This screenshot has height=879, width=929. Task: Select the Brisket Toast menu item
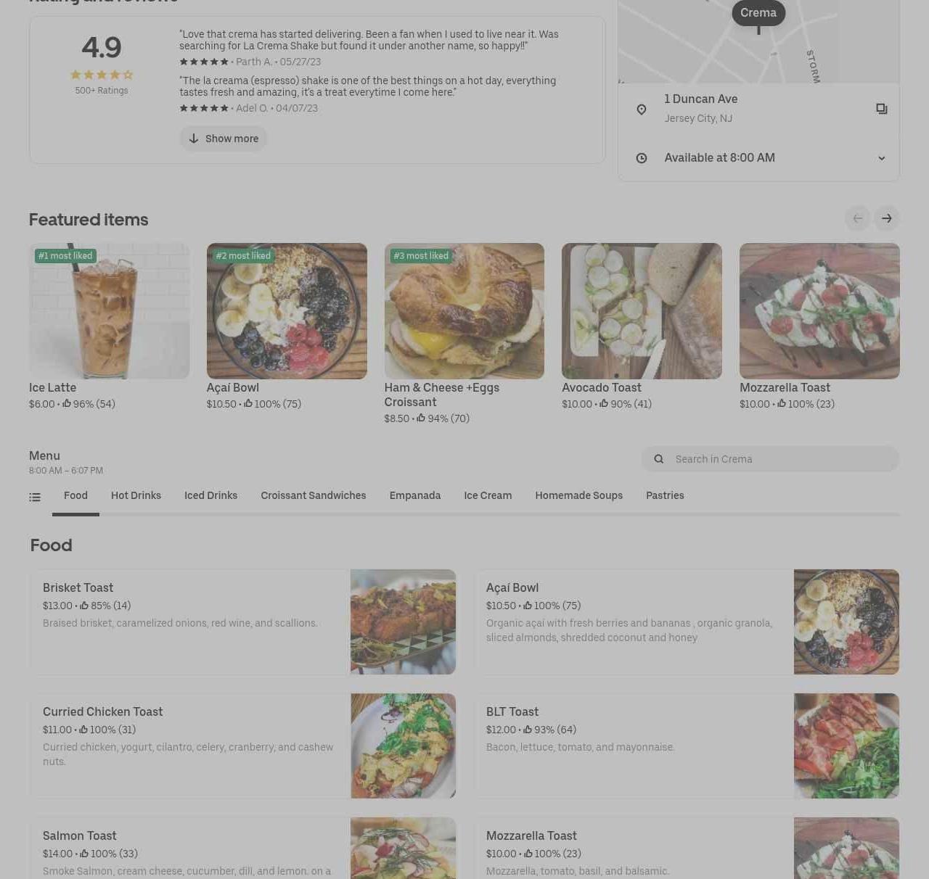point(242,622)
